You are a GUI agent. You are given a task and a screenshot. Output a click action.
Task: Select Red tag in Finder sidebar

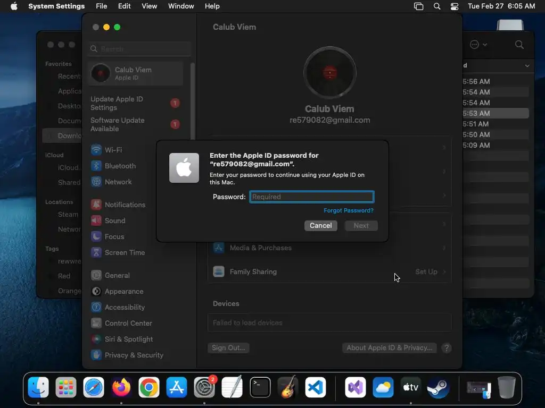tap(63, 276)
